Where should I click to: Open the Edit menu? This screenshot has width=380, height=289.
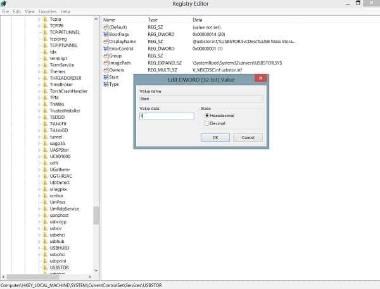click(17, 11)
